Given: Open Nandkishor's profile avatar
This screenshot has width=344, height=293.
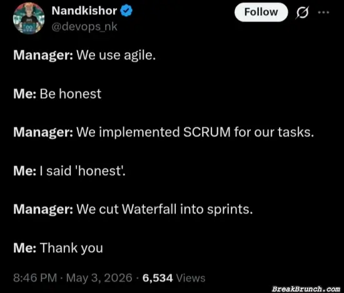Looking at the screenshot, I should click(29, 18).
